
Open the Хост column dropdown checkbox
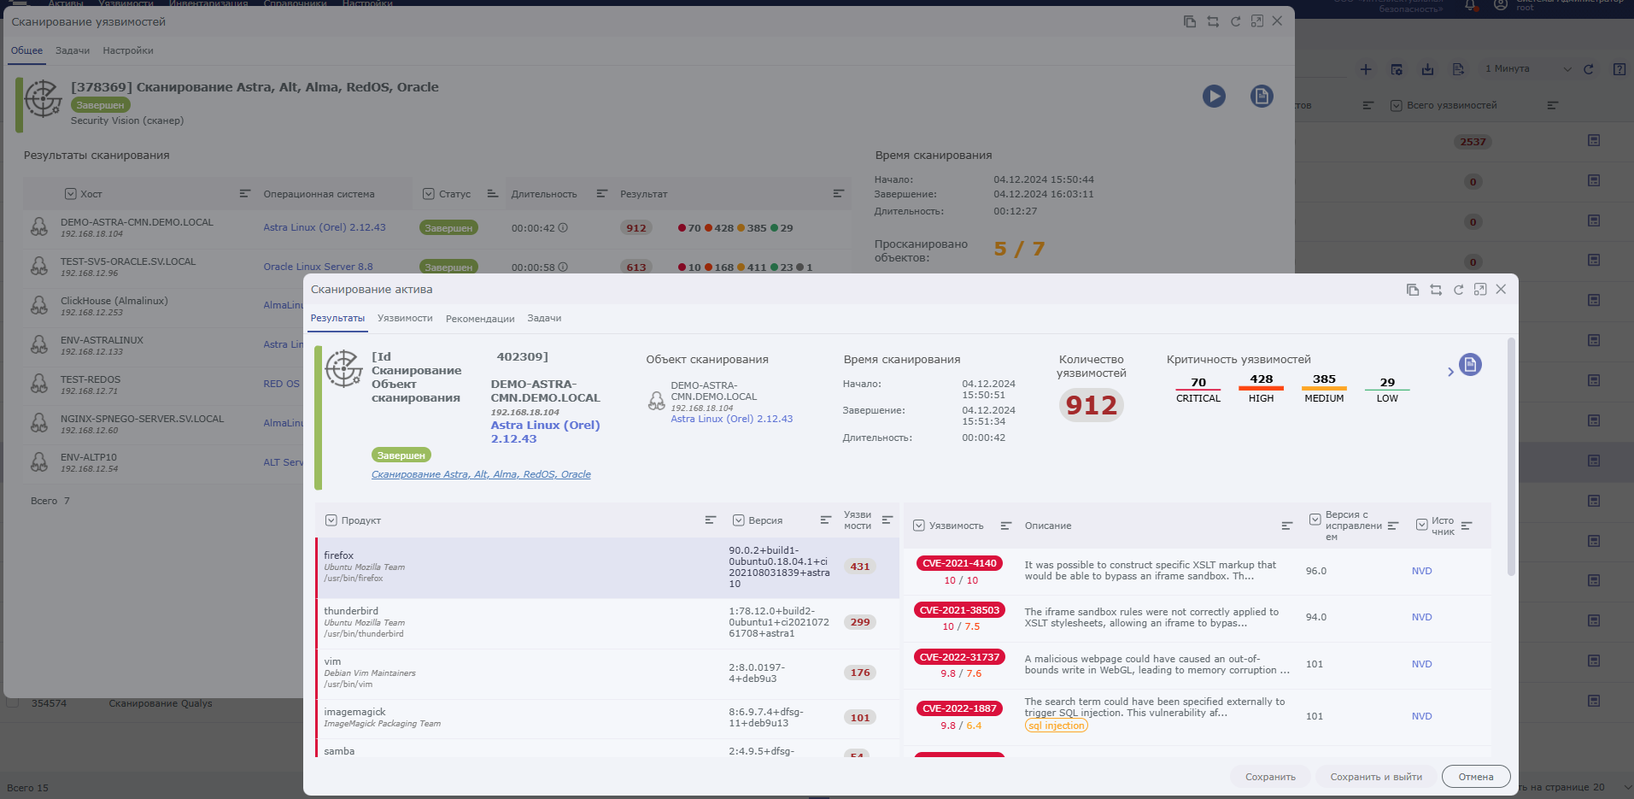[71, 194]
